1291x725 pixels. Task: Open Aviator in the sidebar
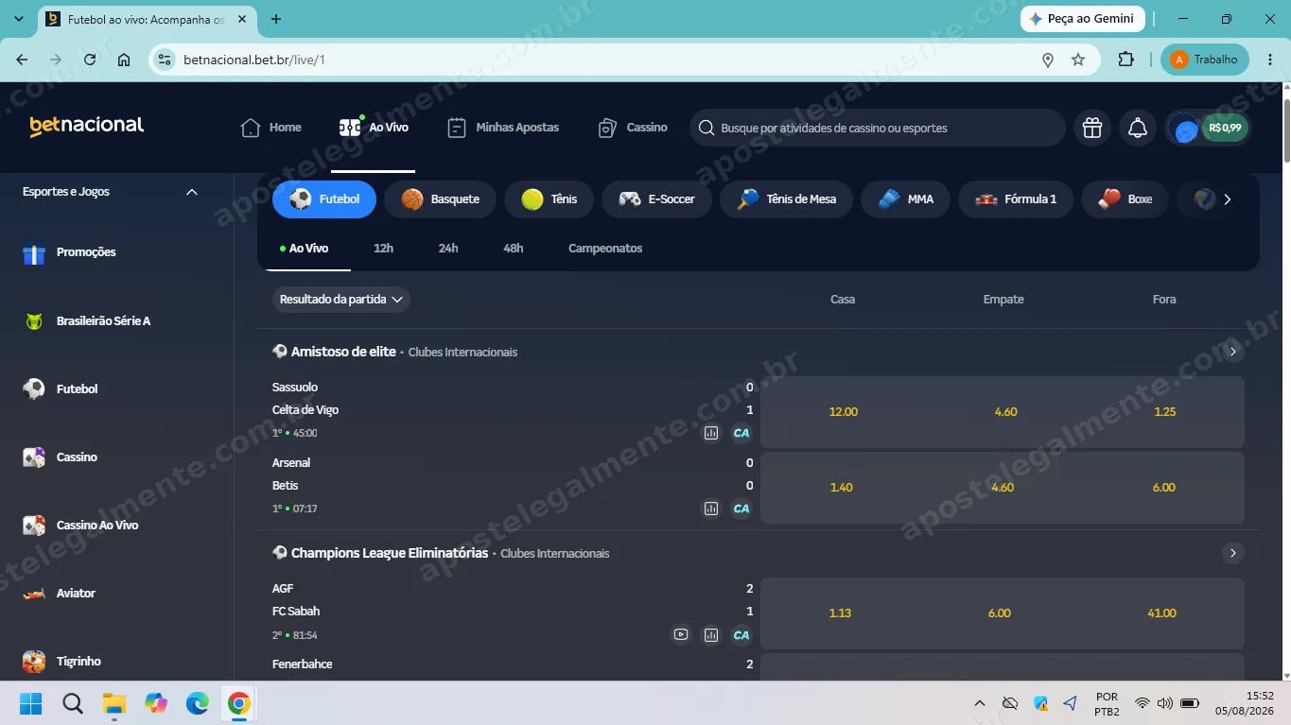click(x=59, y=594)
